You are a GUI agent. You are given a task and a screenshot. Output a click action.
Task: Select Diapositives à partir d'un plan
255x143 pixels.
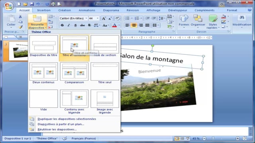pos(75,124)
